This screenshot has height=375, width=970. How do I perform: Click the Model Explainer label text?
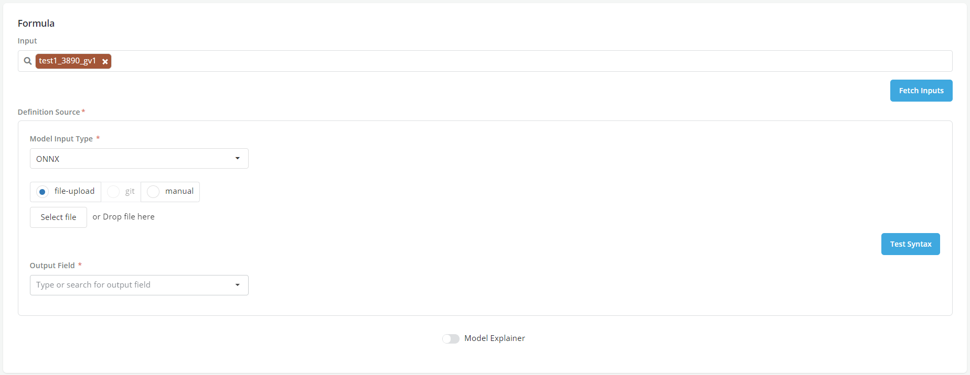coord(494,338)
